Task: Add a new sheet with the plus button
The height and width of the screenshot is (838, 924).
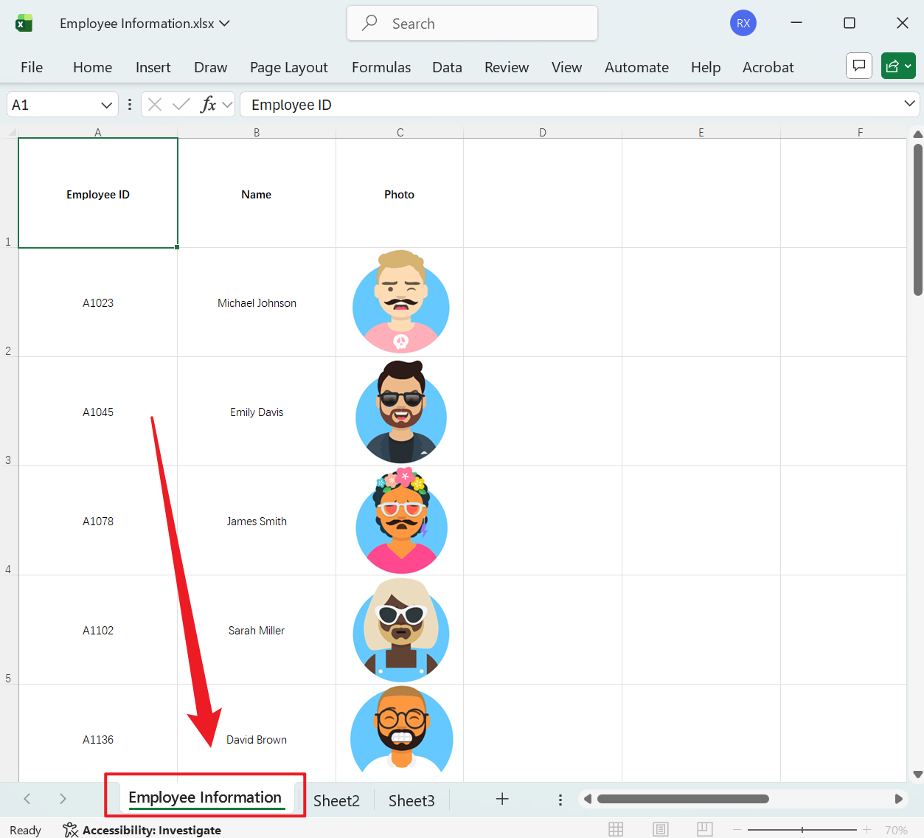Action: [502, 799]
